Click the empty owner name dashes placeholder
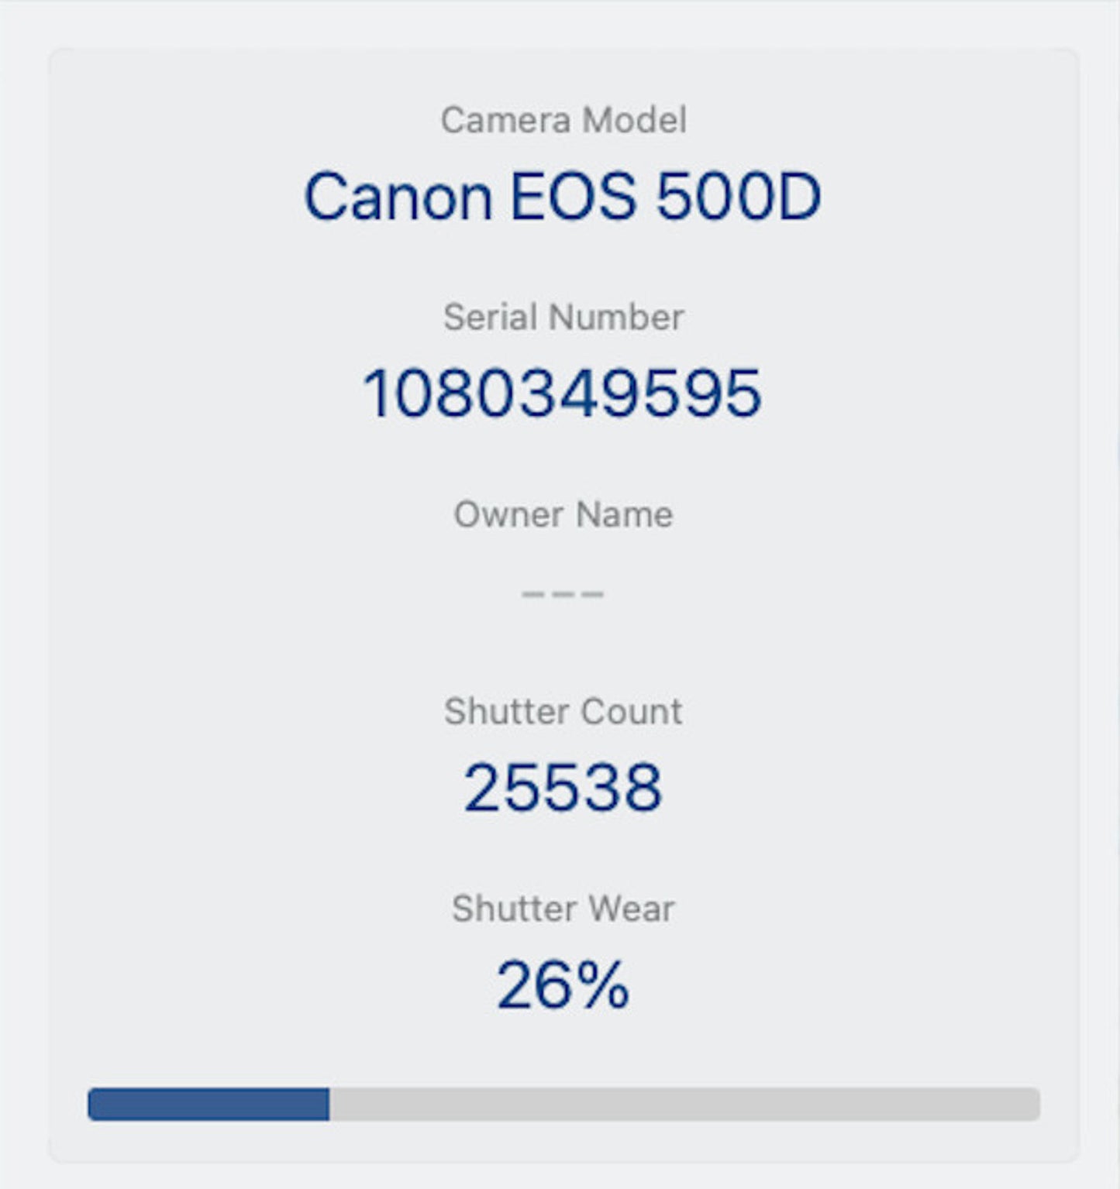This screenshot has height=1189, width=1120. 563,594
